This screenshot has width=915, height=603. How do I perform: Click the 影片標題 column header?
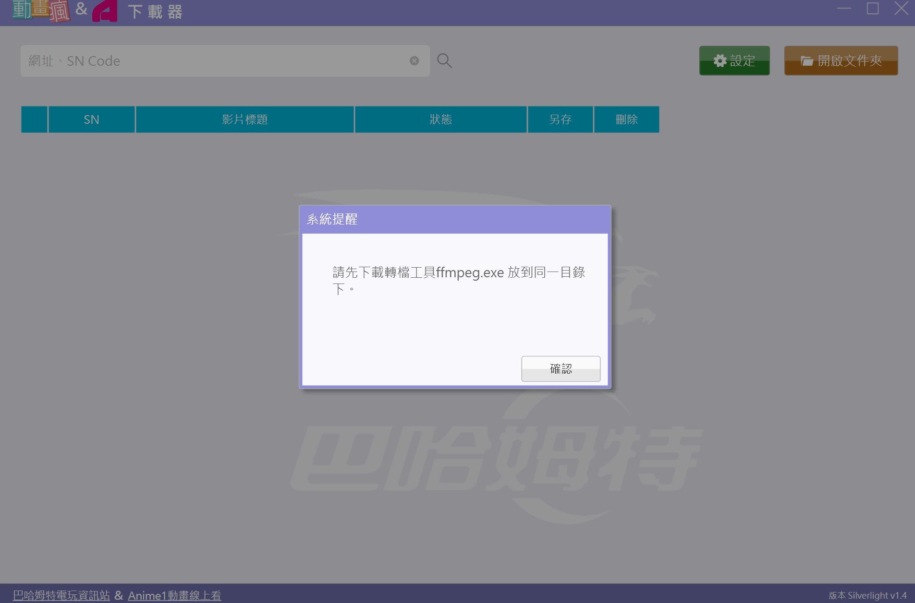[244, 119]
